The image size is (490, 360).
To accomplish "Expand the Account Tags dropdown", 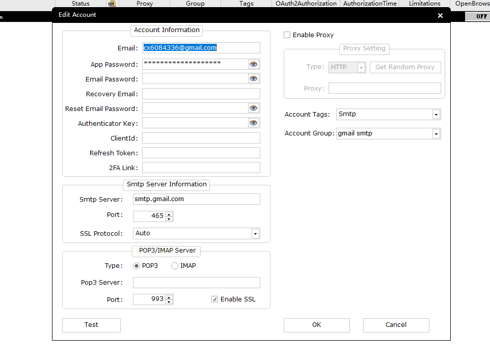I will pos(436,115).
